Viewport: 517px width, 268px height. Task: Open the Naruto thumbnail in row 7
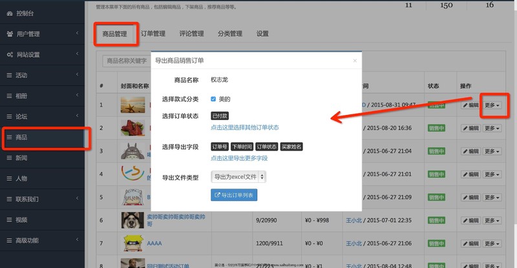pos(132,243)
